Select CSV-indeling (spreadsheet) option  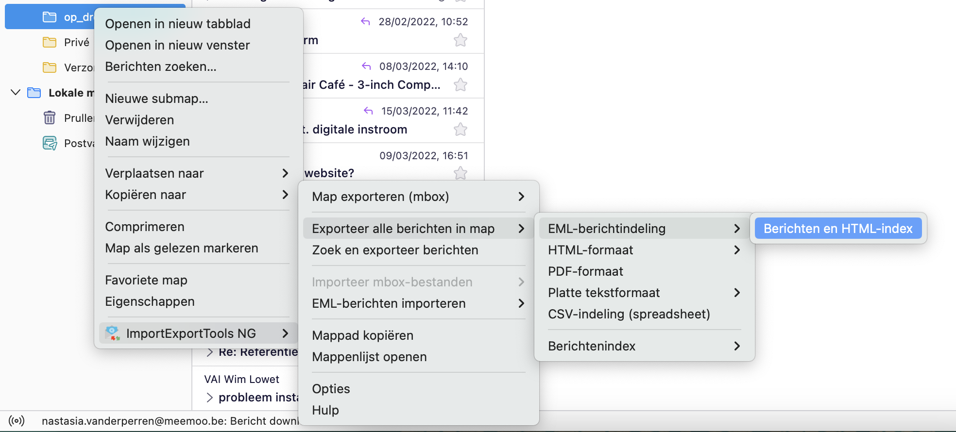coord(629,314)
